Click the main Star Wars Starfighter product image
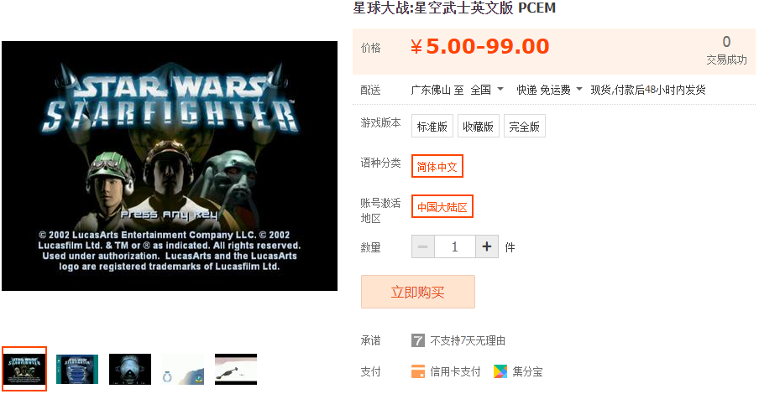 click(x=170, y=166)
